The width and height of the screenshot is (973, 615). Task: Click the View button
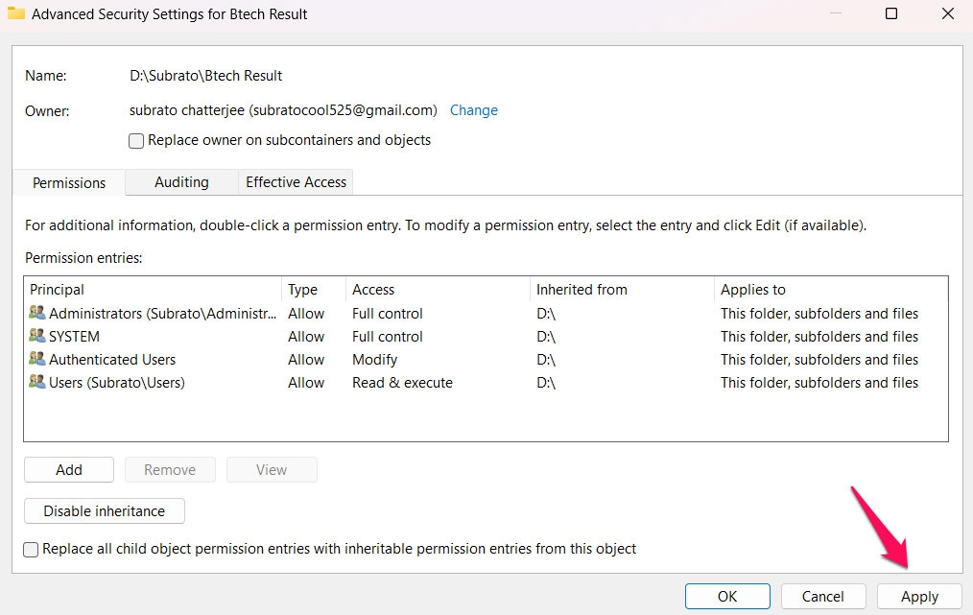coord(272,470)
